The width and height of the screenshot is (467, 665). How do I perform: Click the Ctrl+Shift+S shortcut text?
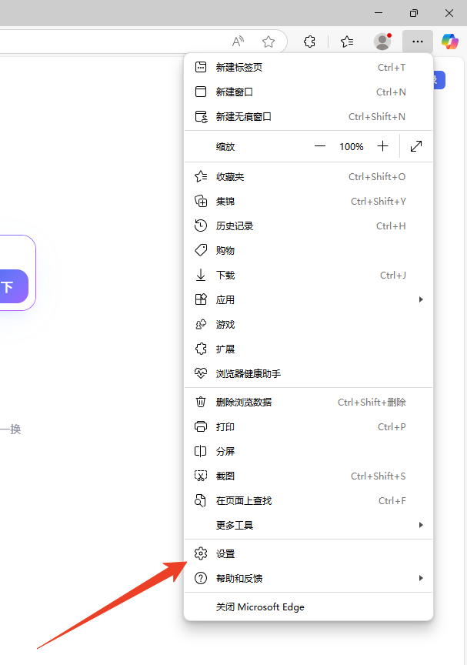coord(378,476)
